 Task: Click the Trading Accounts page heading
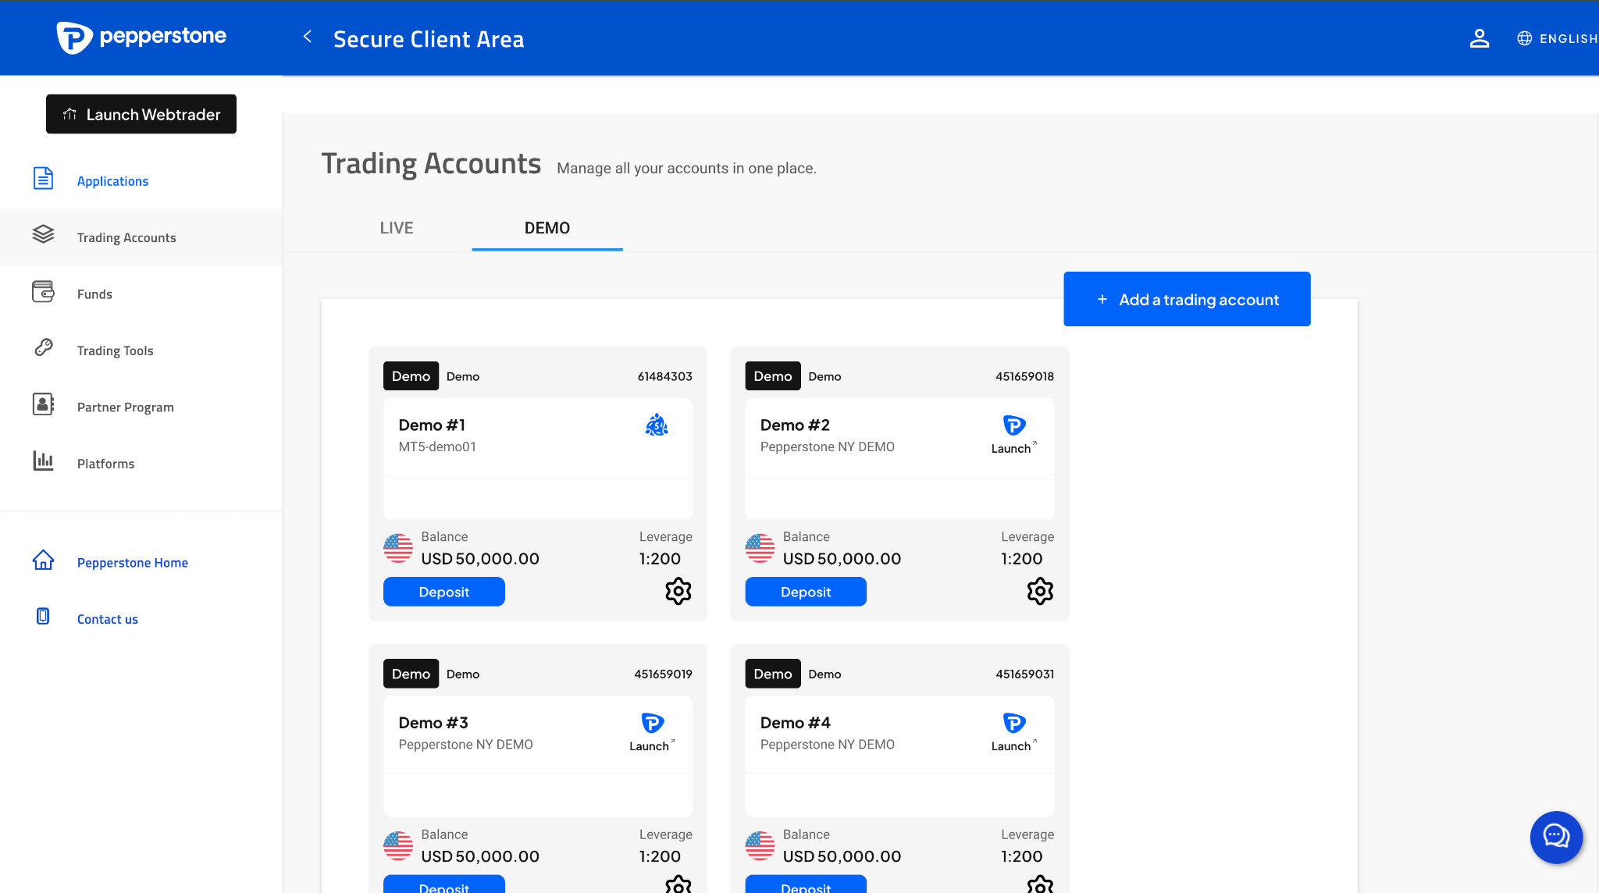(431, 164)
